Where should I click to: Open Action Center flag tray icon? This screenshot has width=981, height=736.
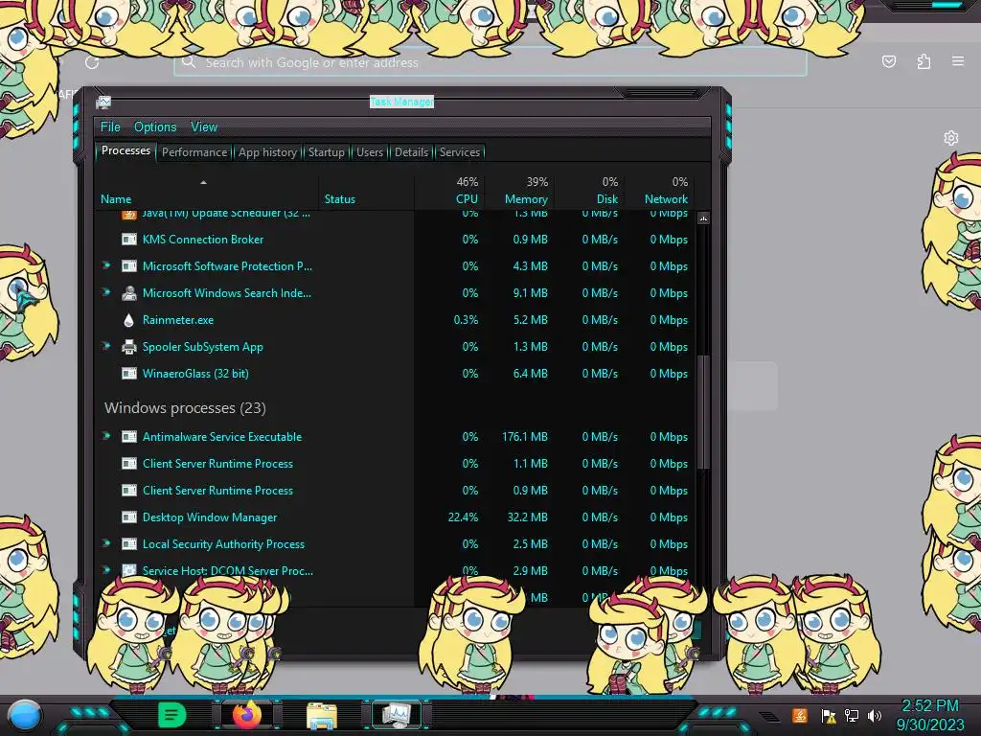pos(829,716)
